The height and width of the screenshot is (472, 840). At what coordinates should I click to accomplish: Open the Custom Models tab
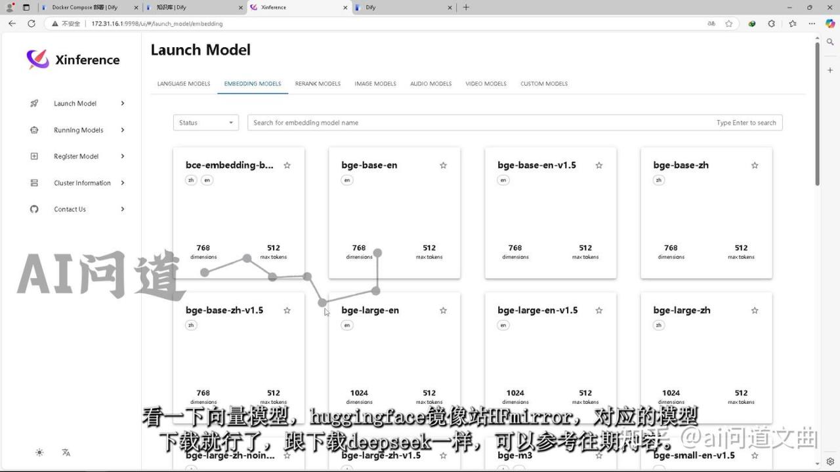click(544, 84)
